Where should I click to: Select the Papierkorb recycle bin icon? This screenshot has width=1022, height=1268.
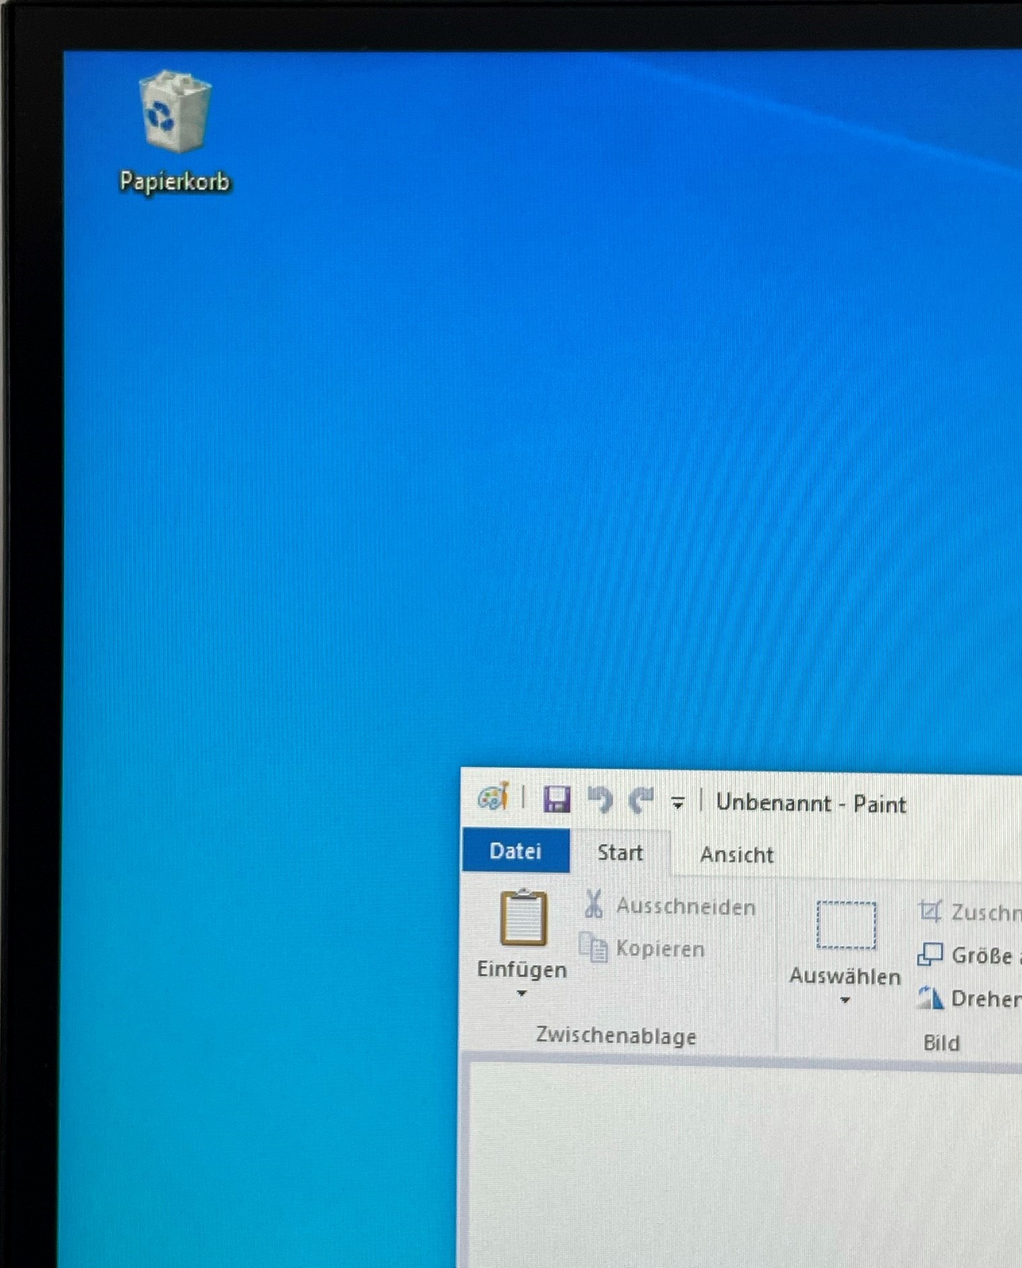(x=175, y=112)
